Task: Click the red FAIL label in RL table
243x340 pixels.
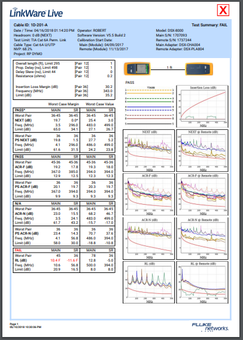Action: (x=18, y=250)
